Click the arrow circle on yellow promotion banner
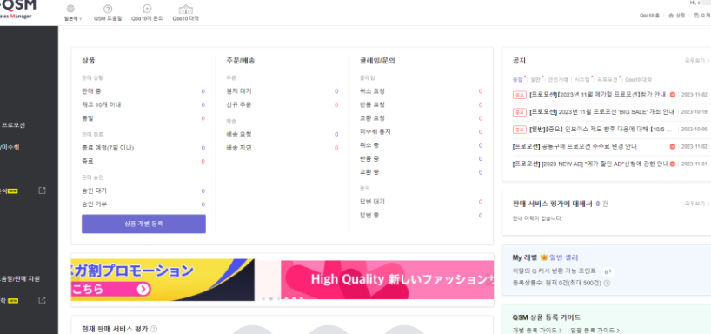The height and width of the screenshot is (334, 711). coord(143,289)
